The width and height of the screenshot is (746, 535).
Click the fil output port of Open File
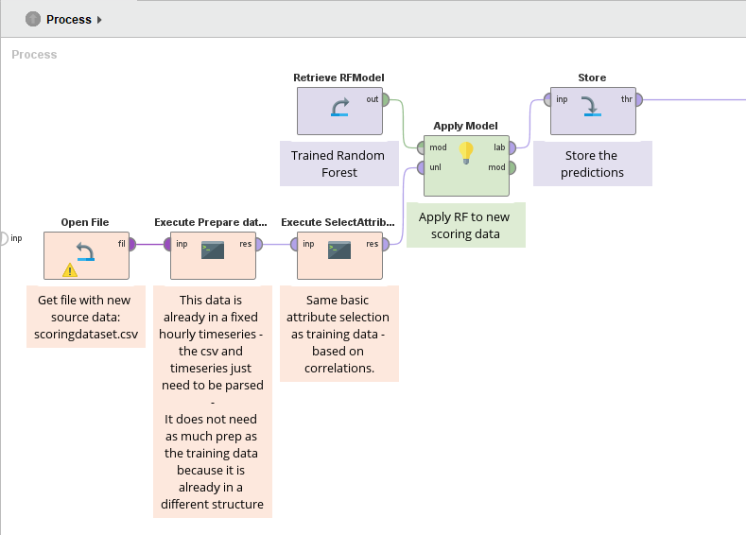[x=131, y=244]
